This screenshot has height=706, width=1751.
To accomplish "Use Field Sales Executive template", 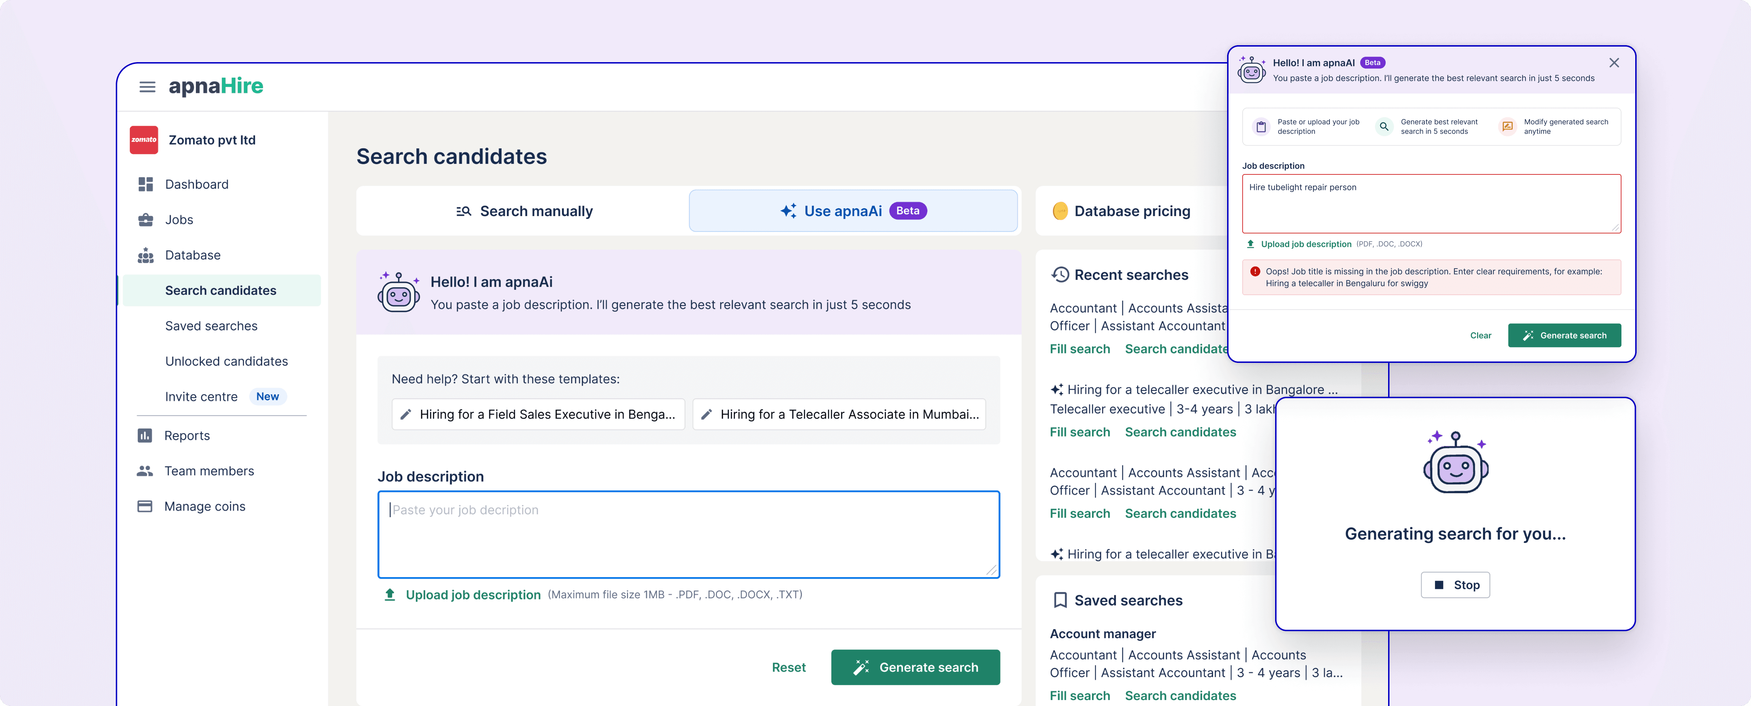I will click(x=538, y=414).
